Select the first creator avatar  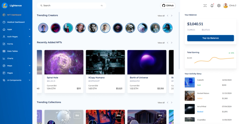click(43, 28)
